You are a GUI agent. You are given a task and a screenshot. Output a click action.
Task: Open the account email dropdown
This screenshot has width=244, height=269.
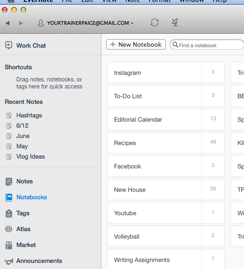(x=90, y=23)
